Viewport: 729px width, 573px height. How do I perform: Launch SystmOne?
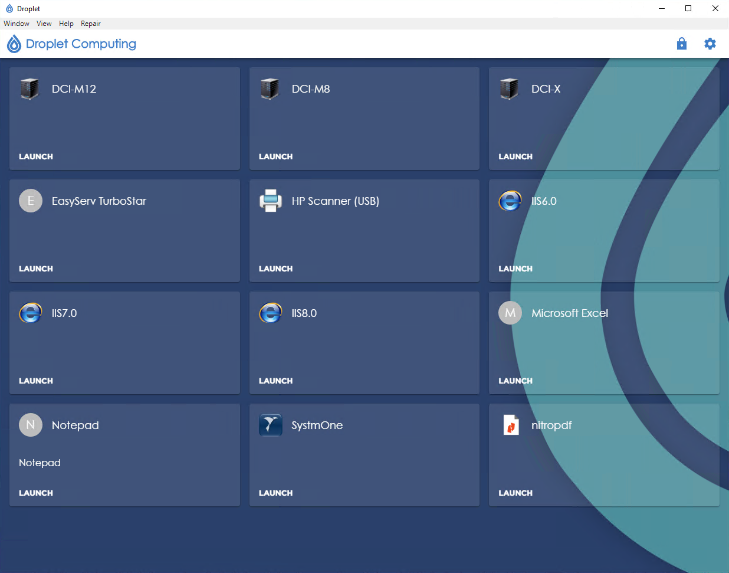click(276, 493)
